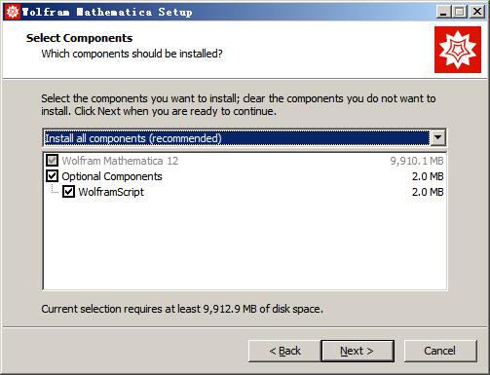Screen dimensions: 490x375
Task: Click the Select Components heading
Action: pyautogui.click(x=79, y=38)
